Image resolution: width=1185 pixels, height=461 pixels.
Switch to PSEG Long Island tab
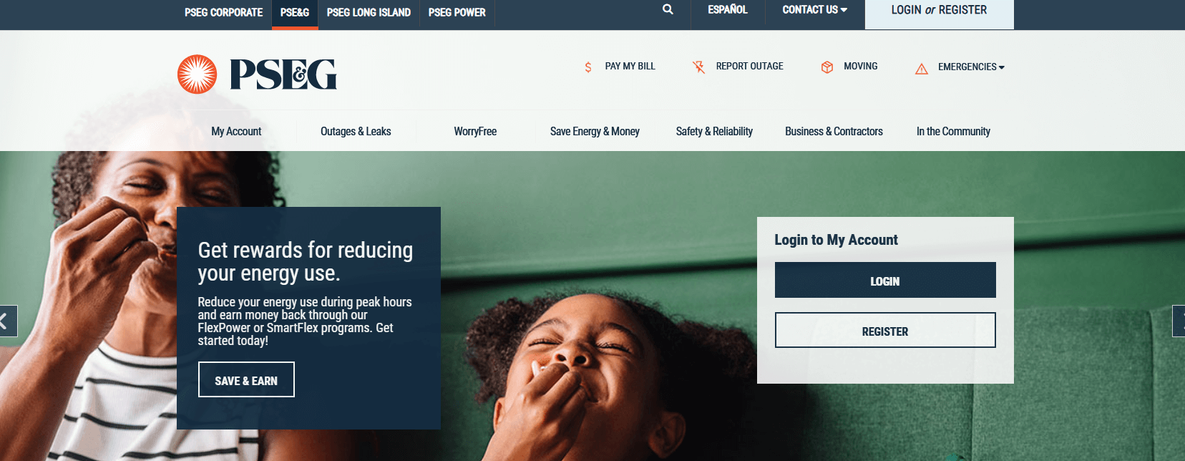tap(369, 12)
